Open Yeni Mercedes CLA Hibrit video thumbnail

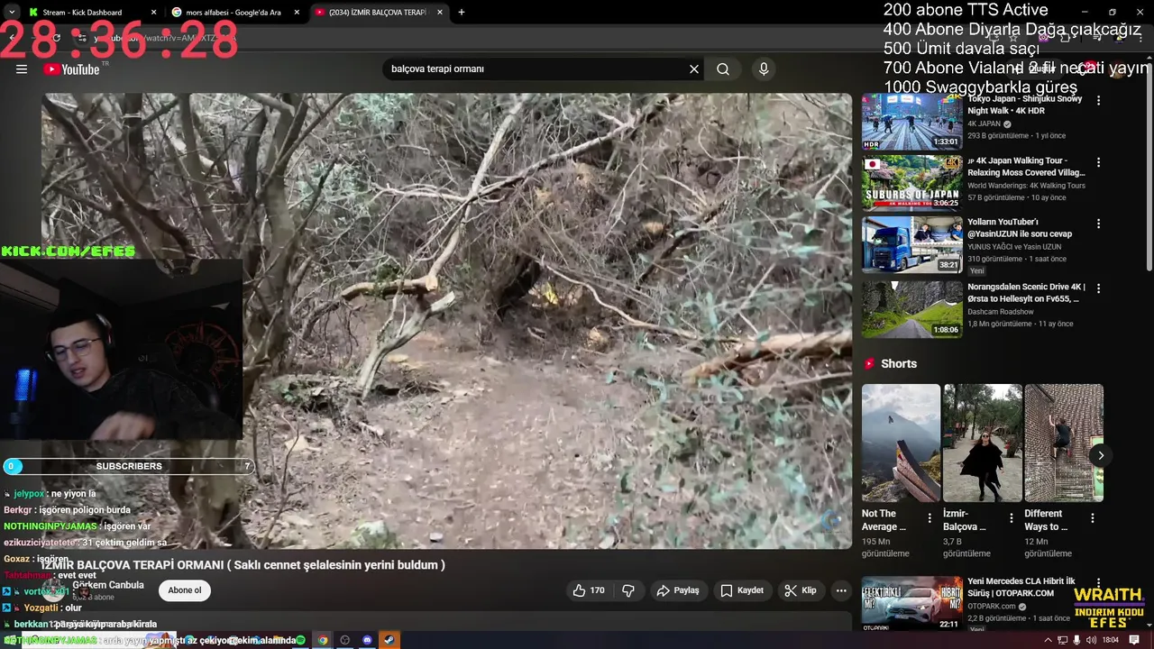coord(911,603)
